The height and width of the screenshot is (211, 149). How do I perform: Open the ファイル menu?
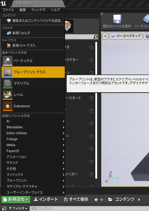8,10
